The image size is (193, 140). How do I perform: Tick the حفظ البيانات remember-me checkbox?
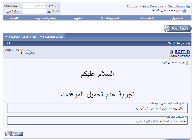(x=20, y=5)
